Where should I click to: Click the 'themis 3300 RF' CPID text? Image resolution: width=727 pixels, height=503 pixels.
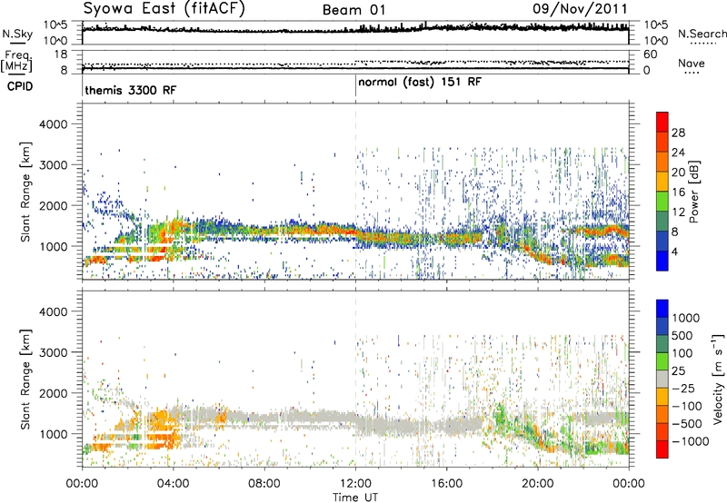click(130, 90)
